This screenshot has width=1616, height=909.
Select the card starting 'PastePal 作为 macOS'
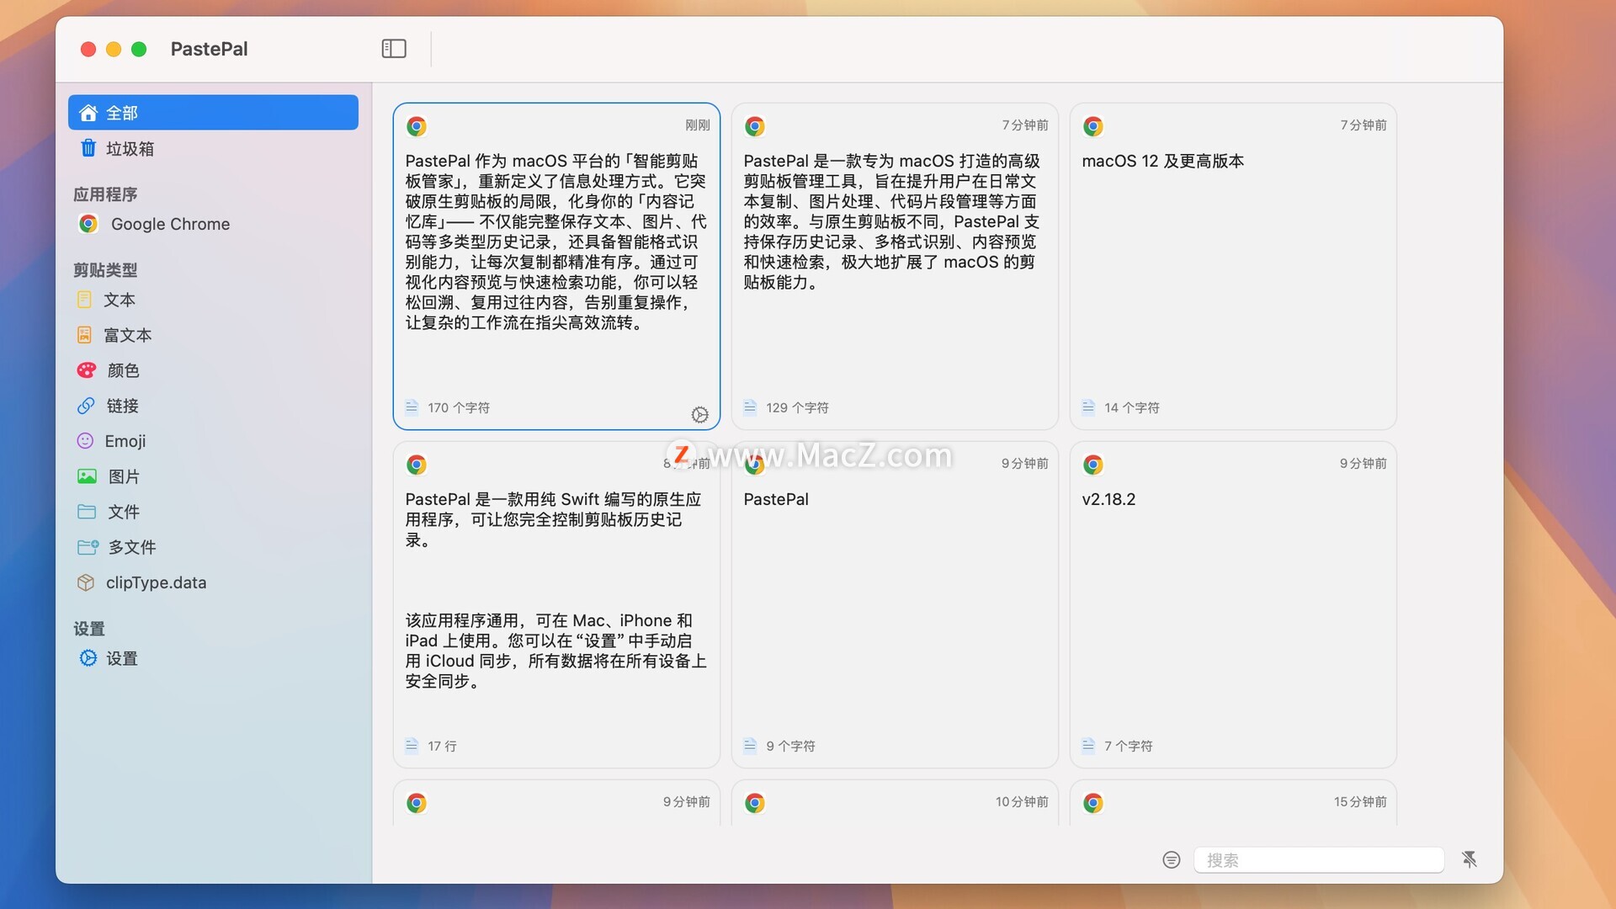556,266
